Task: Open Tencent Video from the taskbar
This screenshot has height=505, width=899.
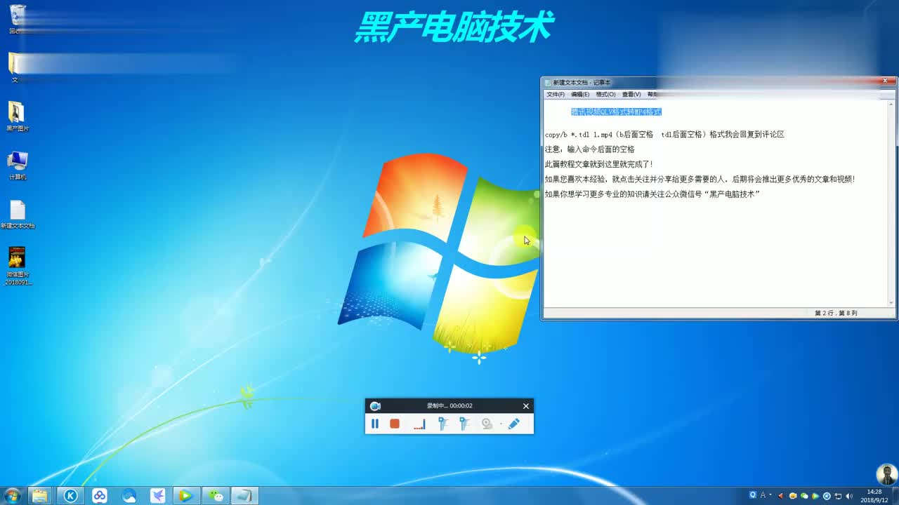Action: coord(185,496)
